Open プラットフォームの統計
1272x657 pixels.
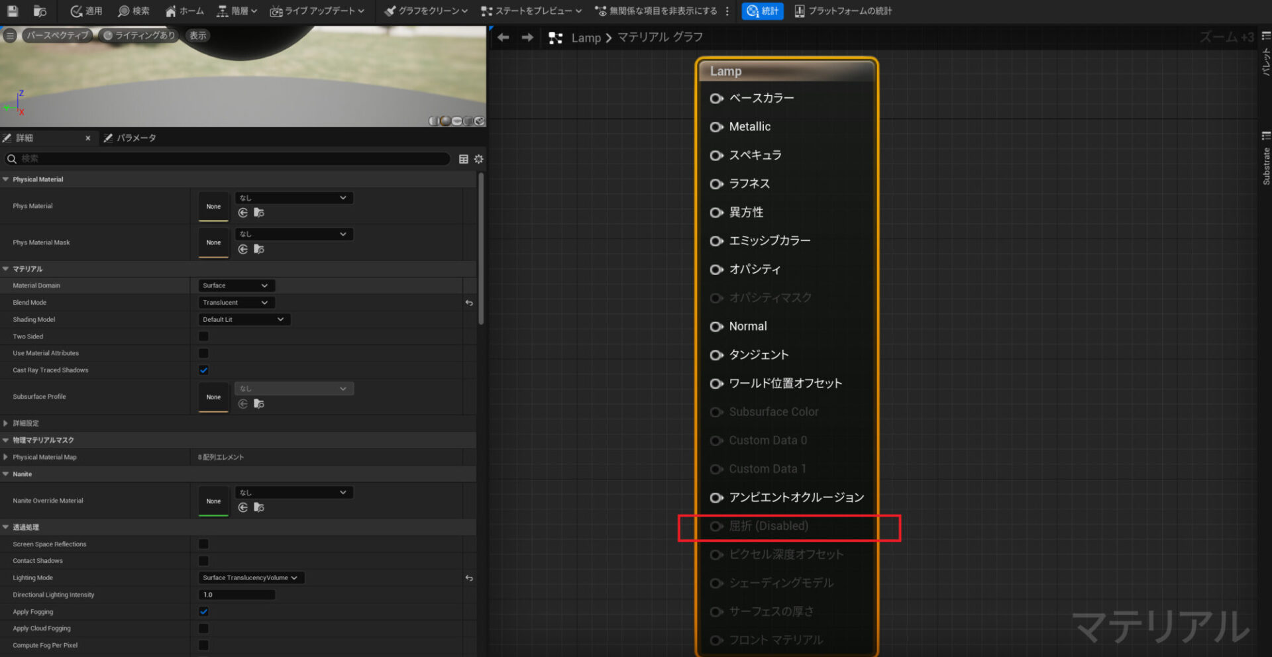click(x=842, y=11)
